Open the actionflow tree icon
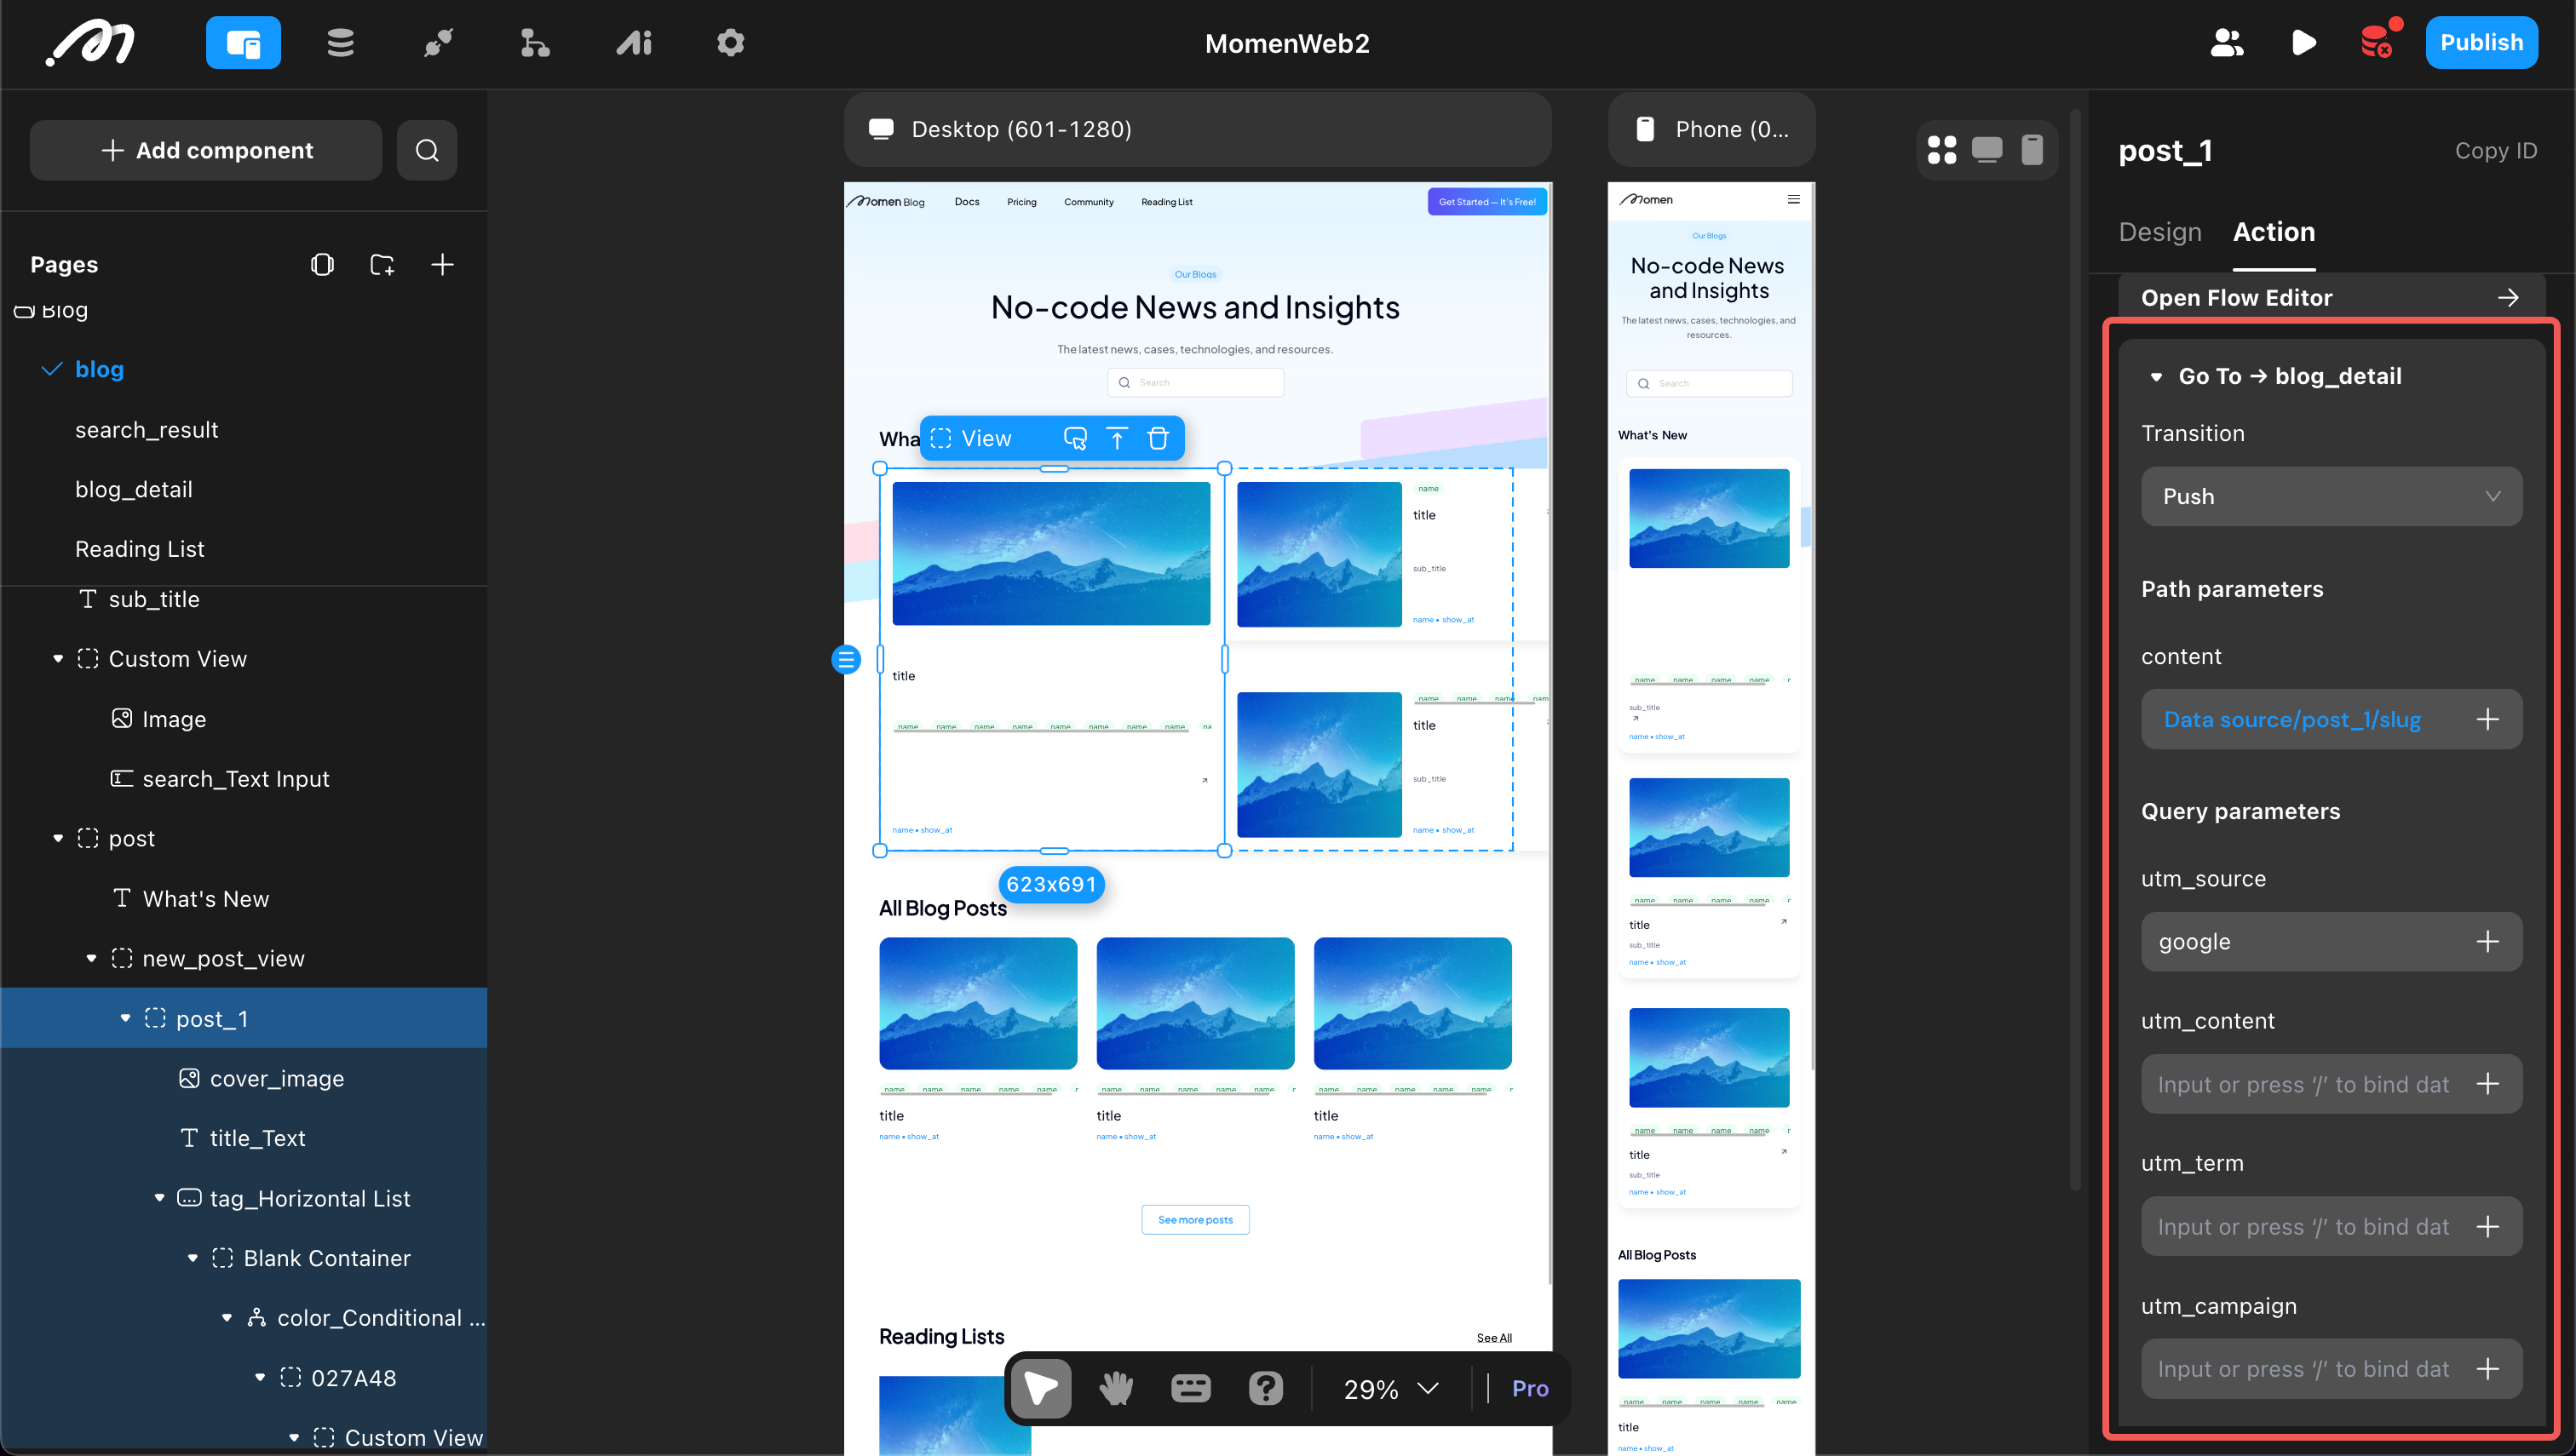This screenshot has width=2576, height=1456. tap(535, 43)
